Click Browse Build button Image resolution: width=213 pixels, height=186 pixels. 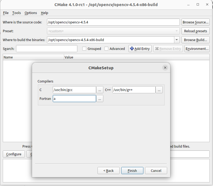click(196, 40)
